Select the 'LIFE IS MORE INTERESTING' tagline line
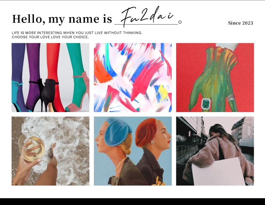The image size is (265, 205). click(x=77, y=33)
